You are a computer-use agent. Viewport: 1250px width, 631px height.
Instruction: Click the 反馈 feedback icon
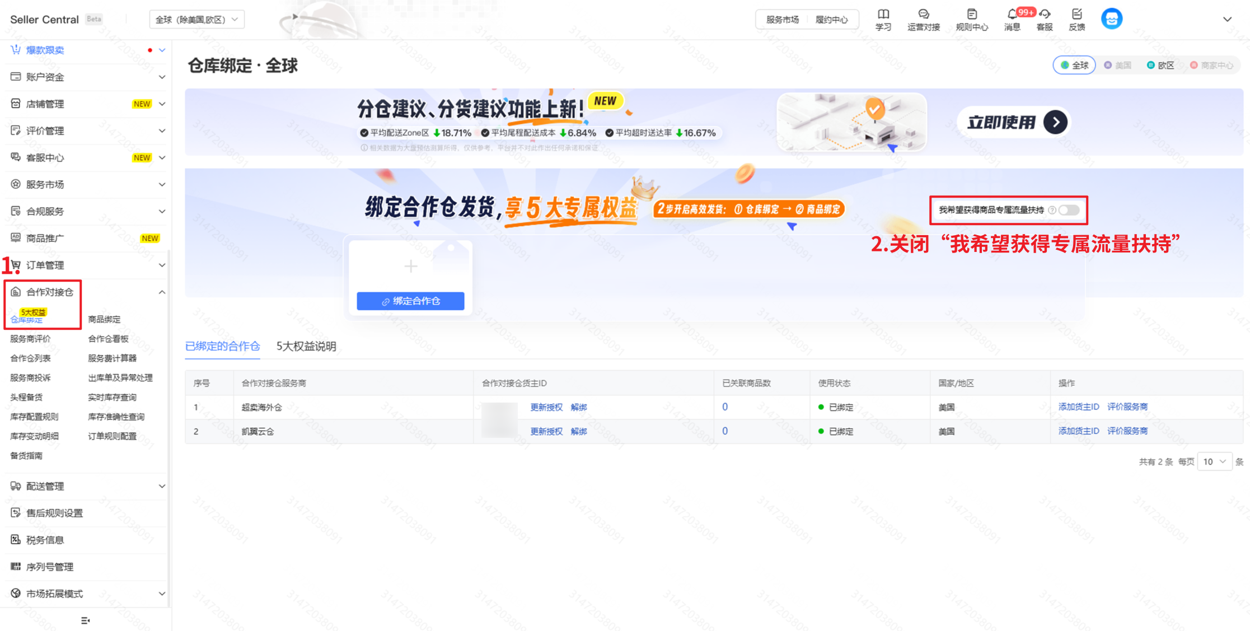click(x=1076, y=15)
